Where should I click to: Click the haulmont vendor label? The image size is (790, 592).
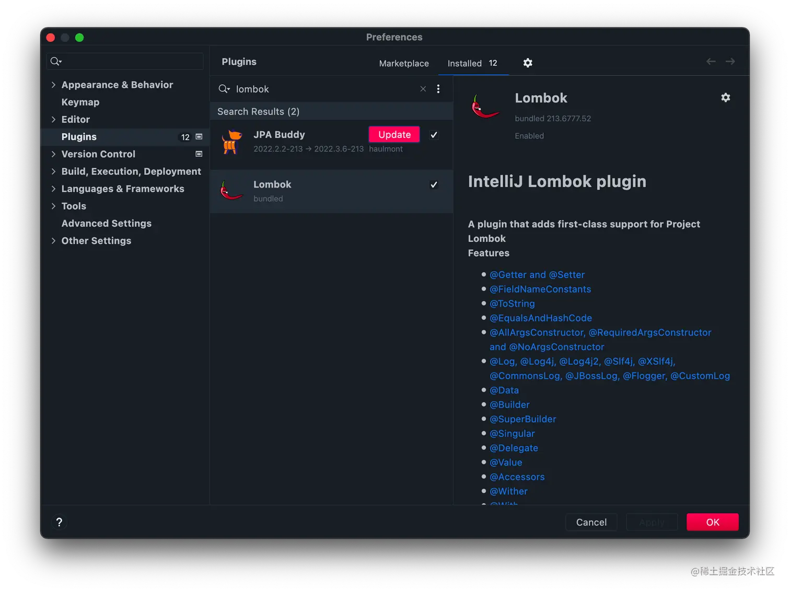386,149
